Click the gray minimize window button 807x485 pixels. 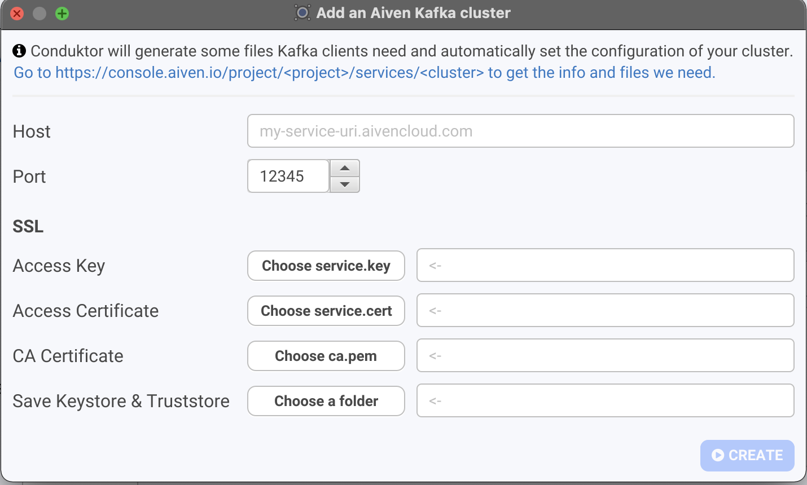[x=40, y=14]
